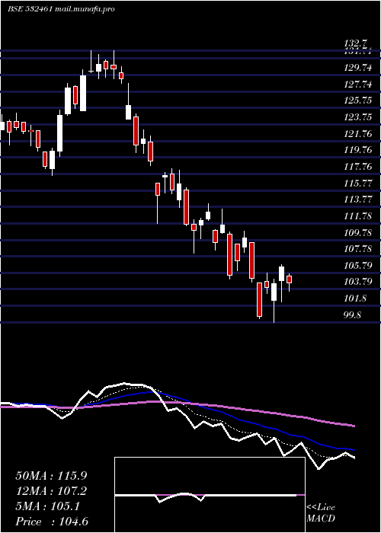Click the Price : 104.6 readout
This screenshot has height=533, width=381.
click(x=52, y=522)
